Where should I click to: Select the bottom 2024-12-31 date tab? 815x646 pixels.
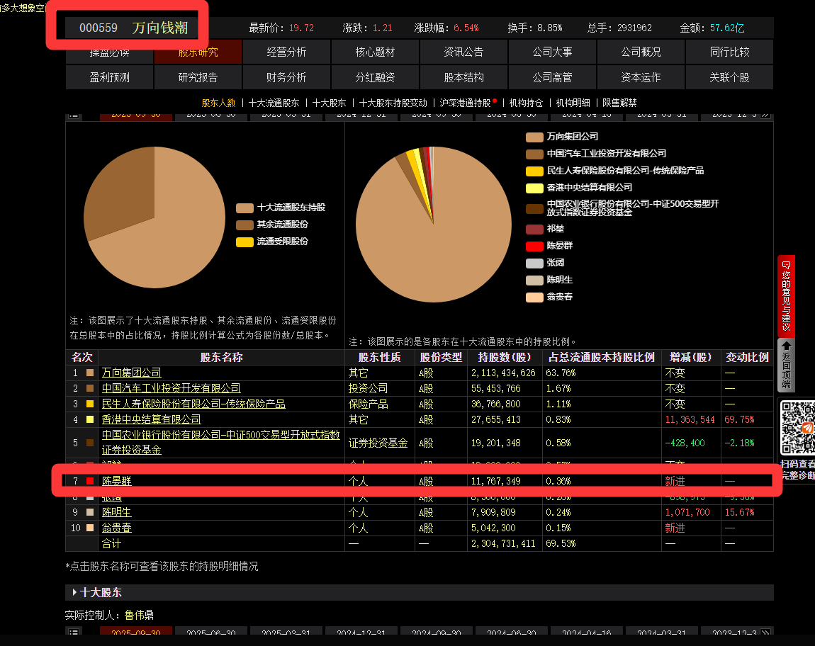pyautogui.click(x=361, y=632)
